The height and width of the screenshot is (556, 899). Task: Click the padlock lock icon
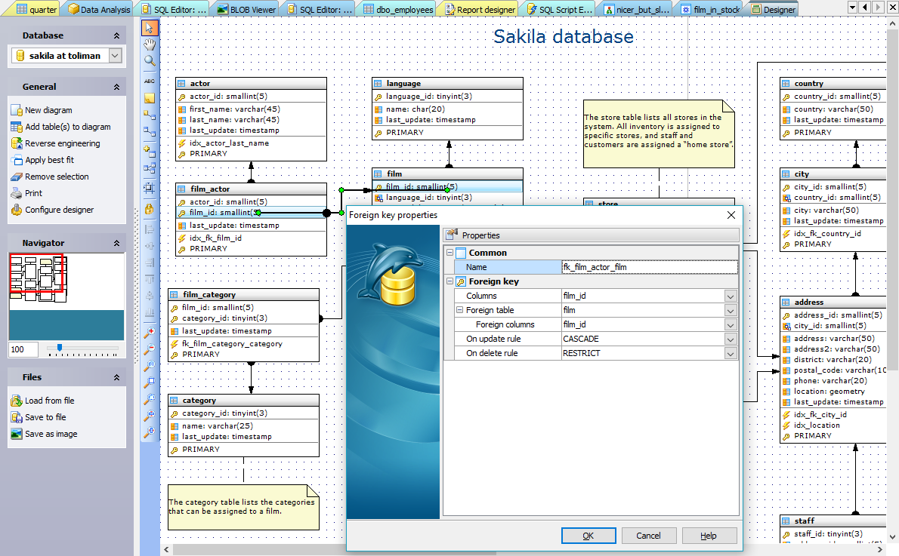[x=150, y=208]
